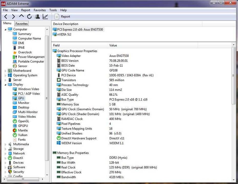Select the Video Modes tree item

[x=27, y=117]
